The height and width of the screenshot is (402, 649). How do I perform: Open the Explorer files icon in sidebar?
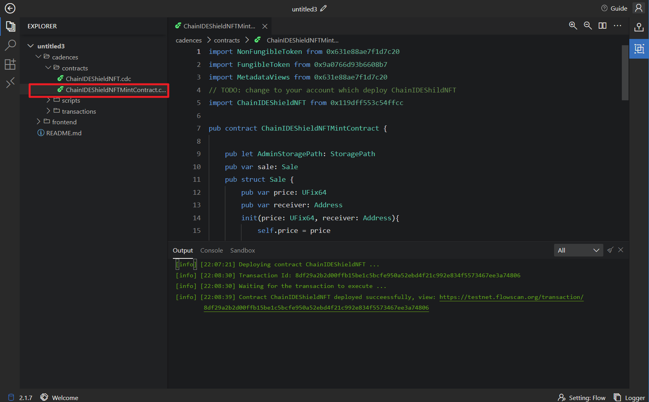[10, 26]
